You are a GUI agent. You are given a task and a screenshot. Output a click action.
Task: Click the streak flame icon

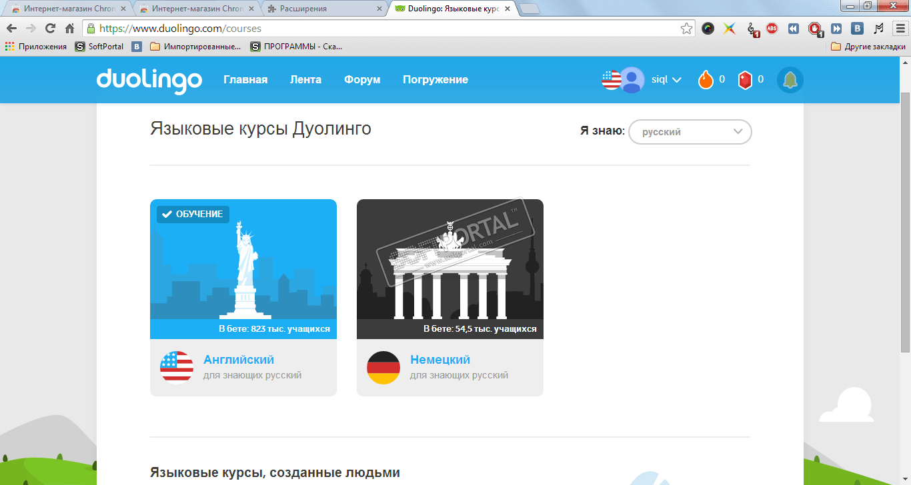[706, 80]
